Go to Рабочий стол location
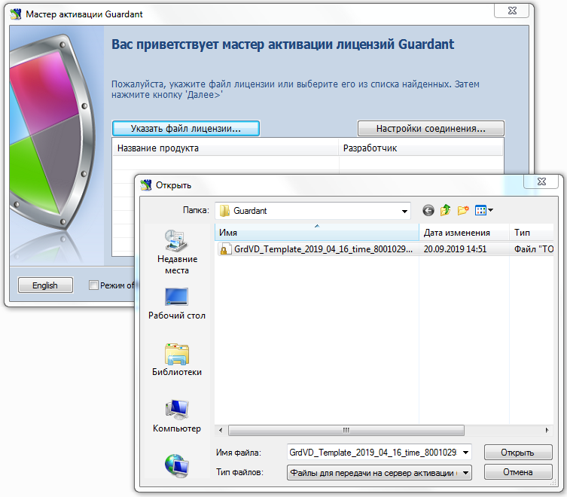Screen dimensions: 567x497 coord(176,303)
